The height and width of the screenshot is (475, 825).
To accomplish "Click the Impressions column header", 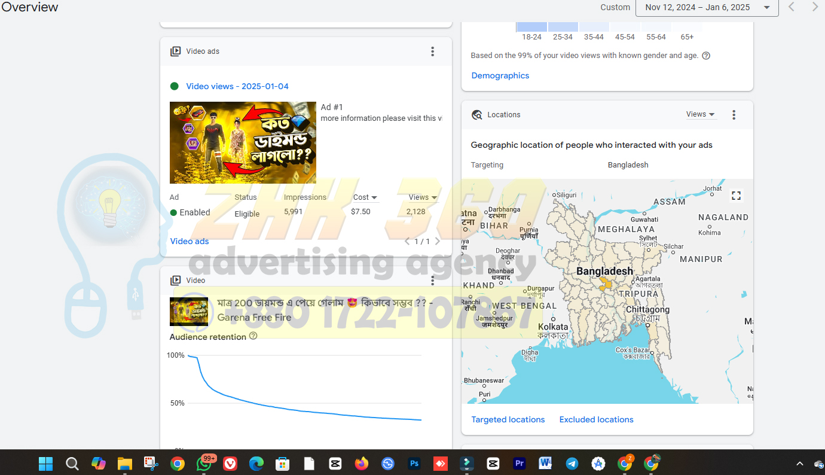I will tap(305, 197).
